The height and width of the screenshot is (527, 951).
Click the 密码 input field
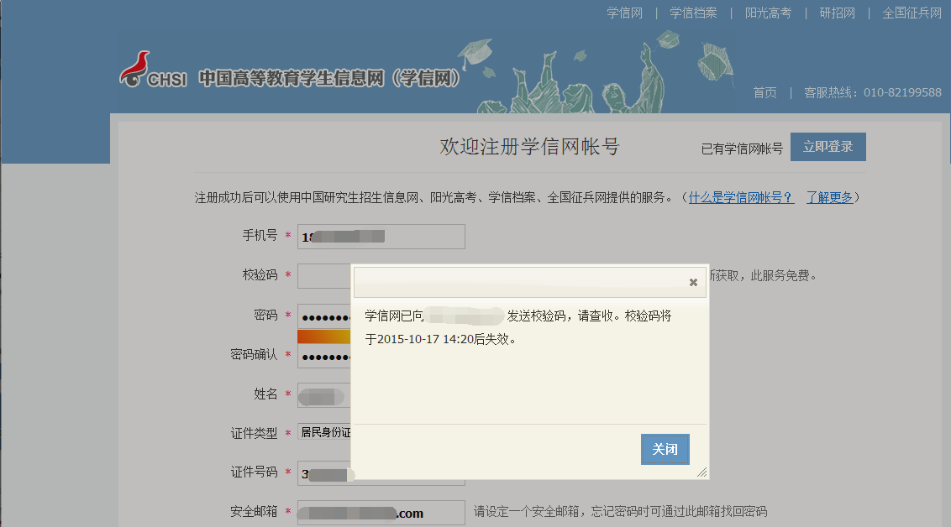(x=324, y=316)
